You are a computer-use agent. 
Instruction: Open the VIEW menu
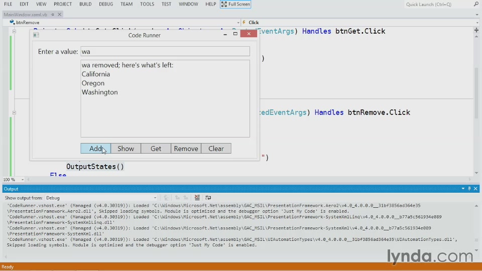(41, 4)
